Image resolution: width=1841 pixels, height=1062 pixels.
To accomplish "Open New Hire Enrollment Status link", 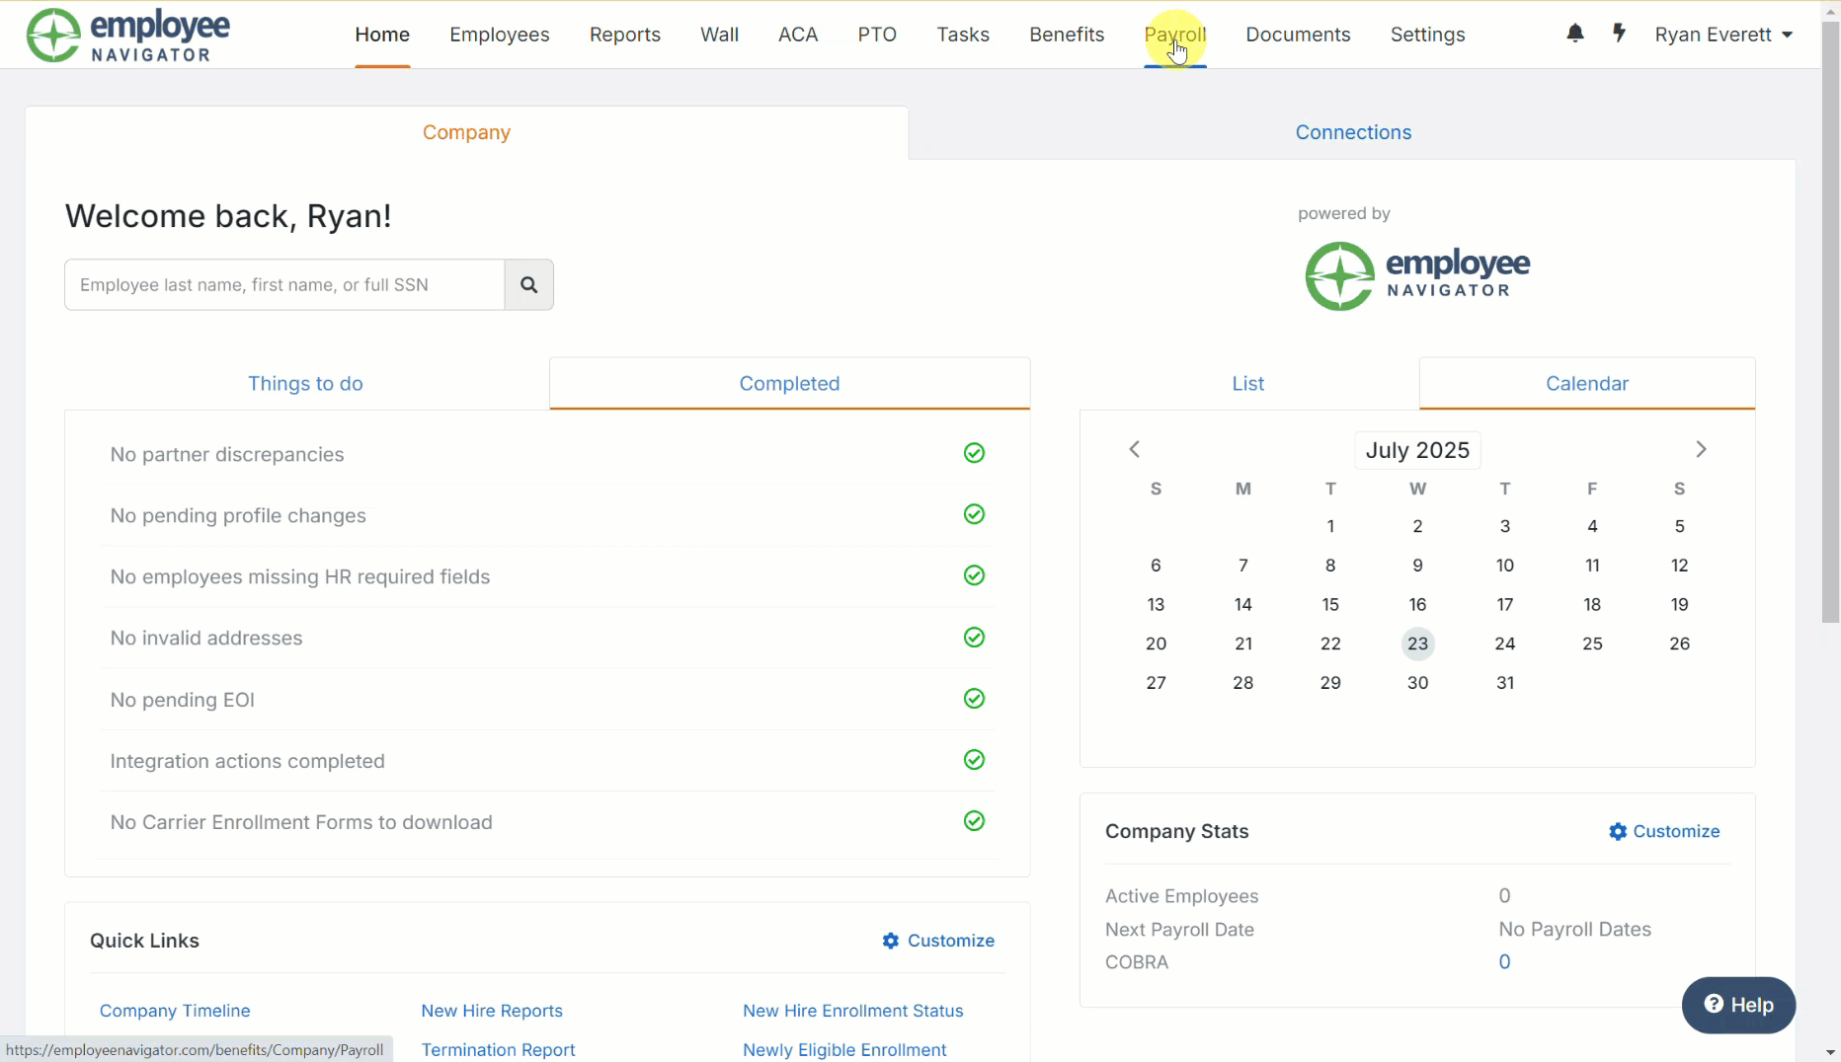I will click(x=853, y=1011).
